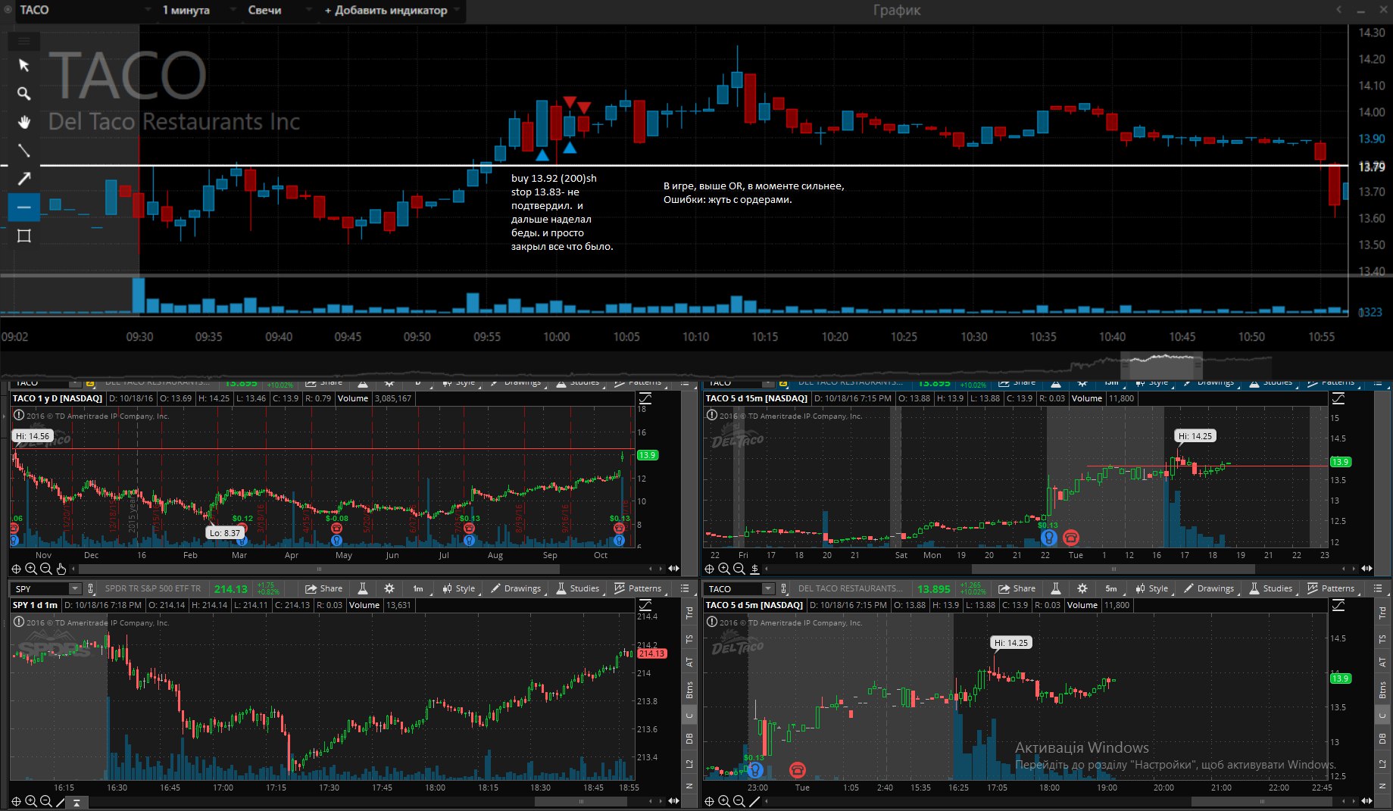Click zoom in magnifier under TACO 15m chart
Viewport: 1393px width, 811px height.
click(724, 569)
